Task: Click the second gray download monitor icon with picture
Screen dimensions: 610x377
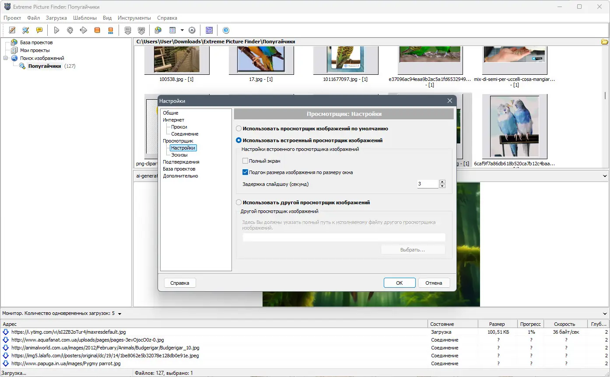Action: click(141, 30)
